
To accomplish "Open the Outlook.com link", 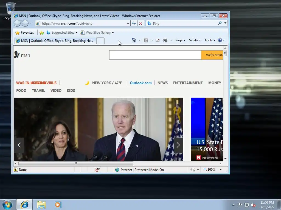I will (141, 83).
